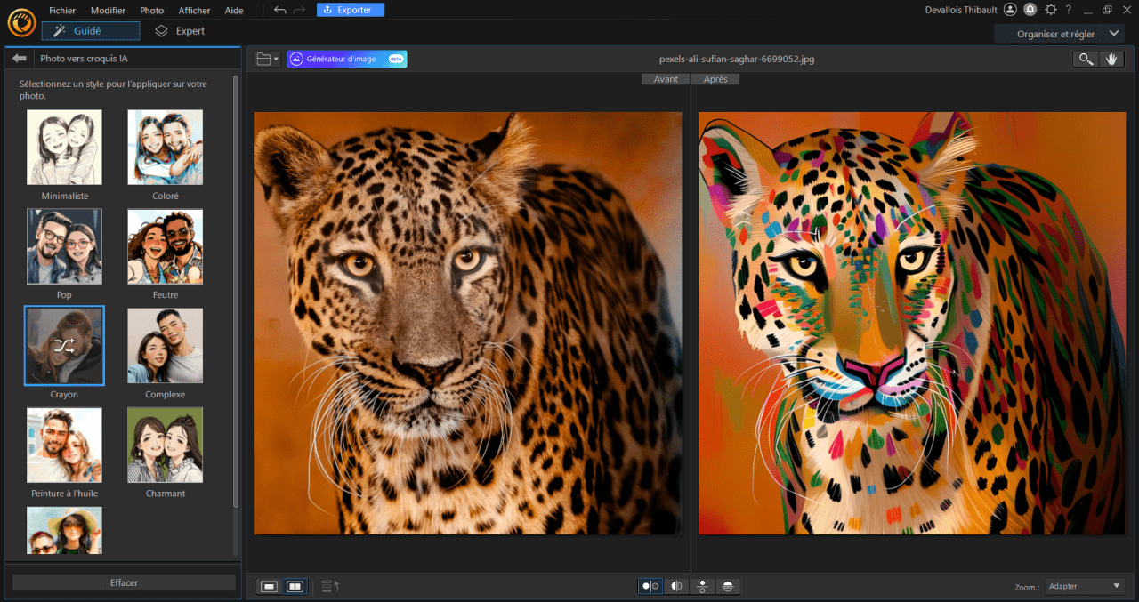Click the Effacer button
Image resolution: width=1139 pixels, height=602 pixels.
coord(124,582)
